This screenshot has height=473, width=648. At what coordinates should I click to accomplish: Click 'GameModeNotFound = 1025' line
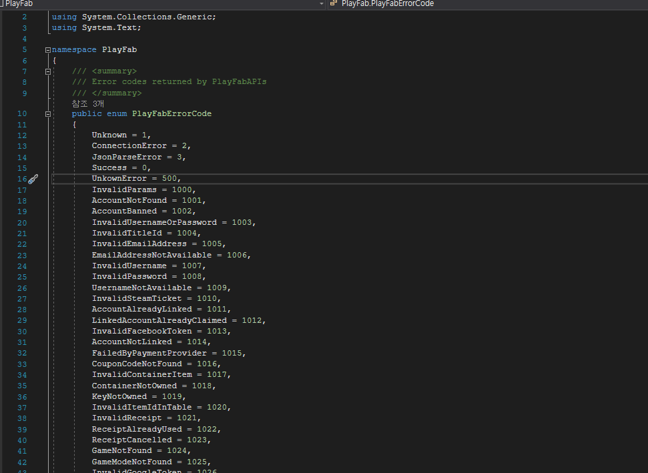(151, 462)
